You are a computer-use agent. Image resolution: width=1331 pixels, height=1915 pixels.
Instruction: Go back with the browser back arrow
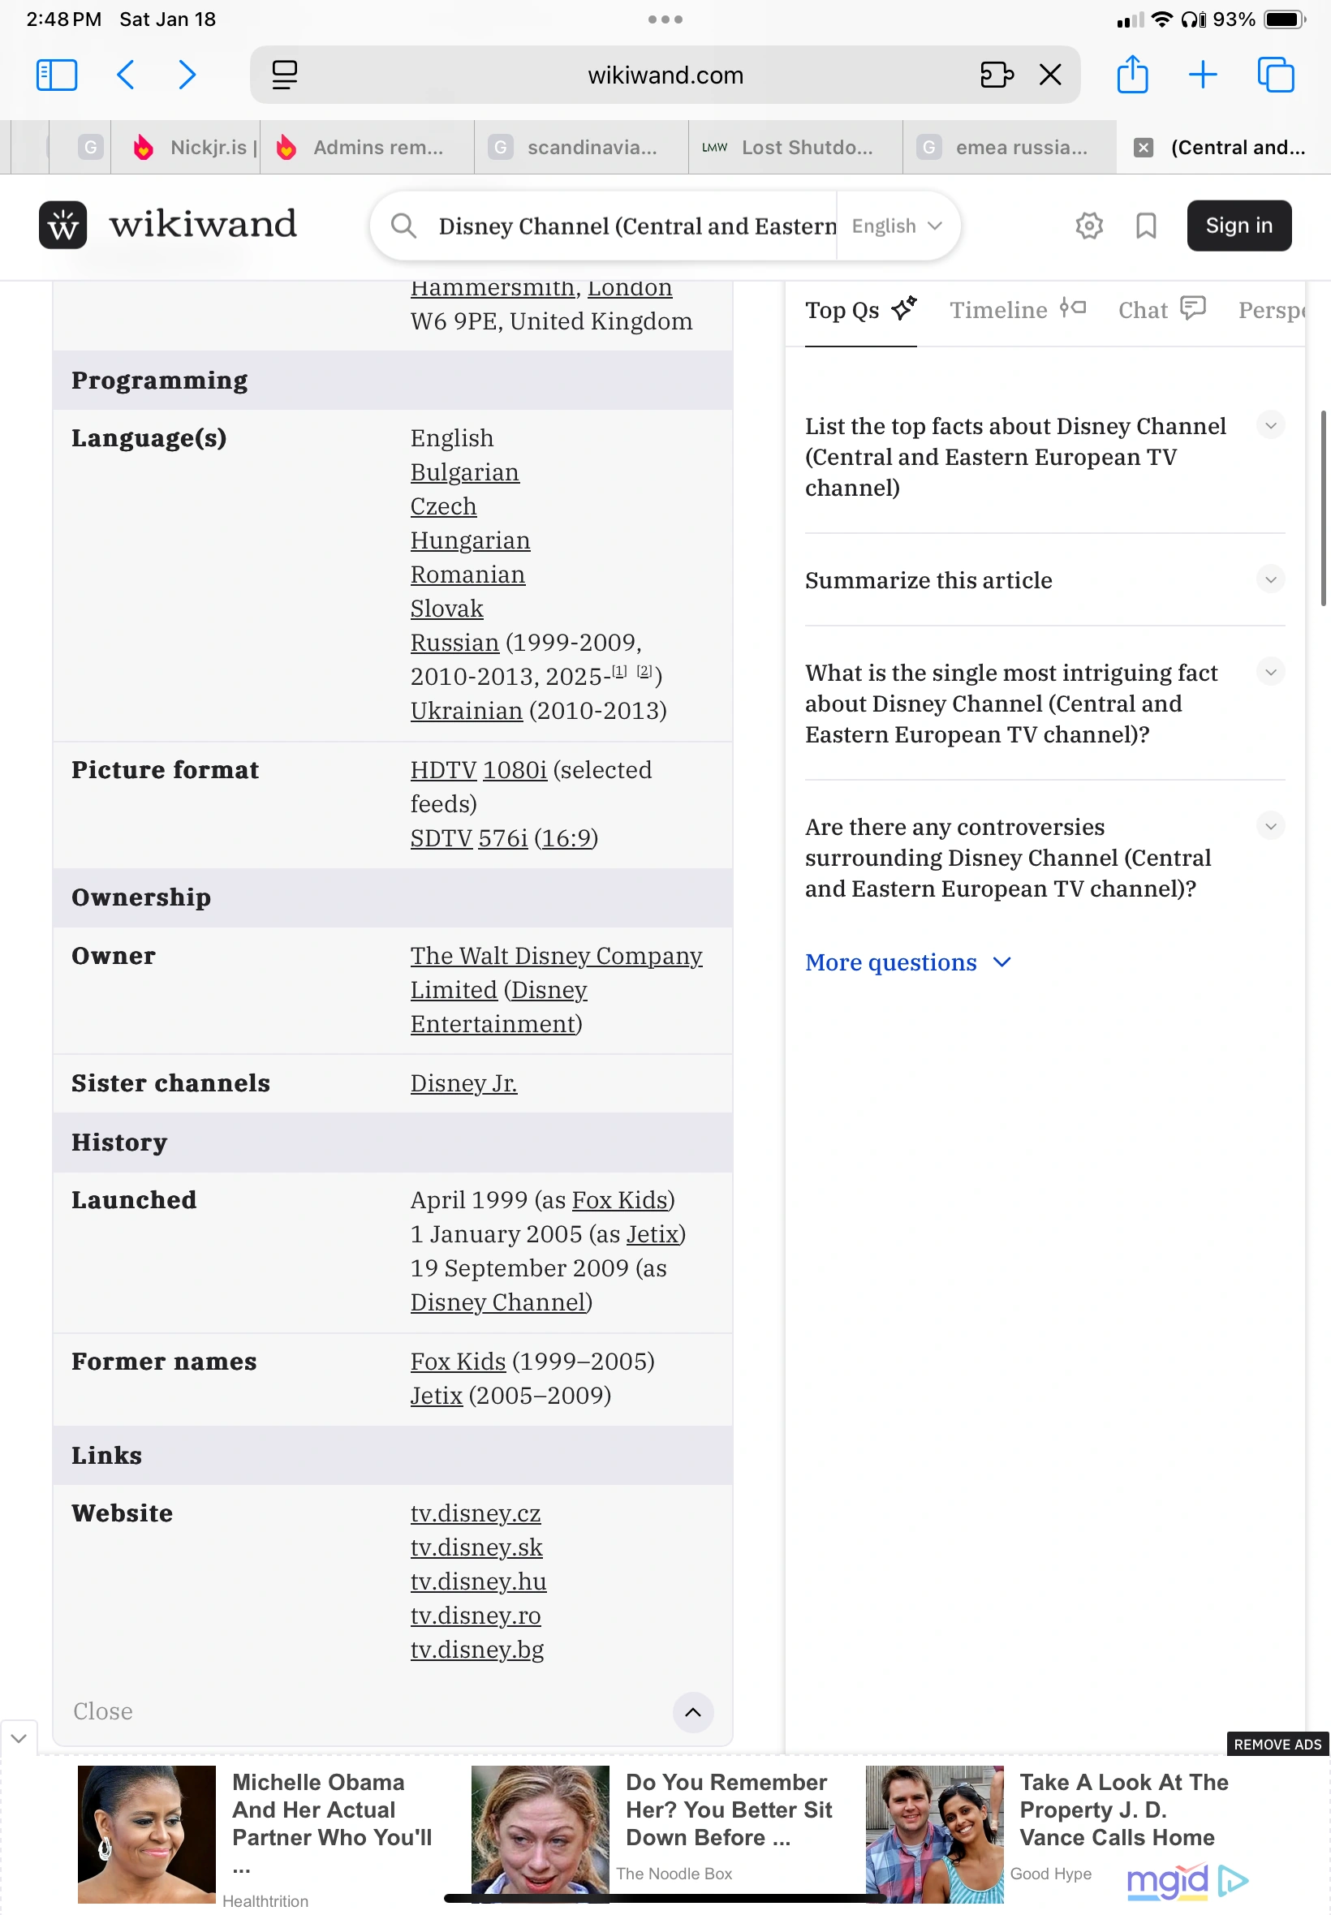126,75
